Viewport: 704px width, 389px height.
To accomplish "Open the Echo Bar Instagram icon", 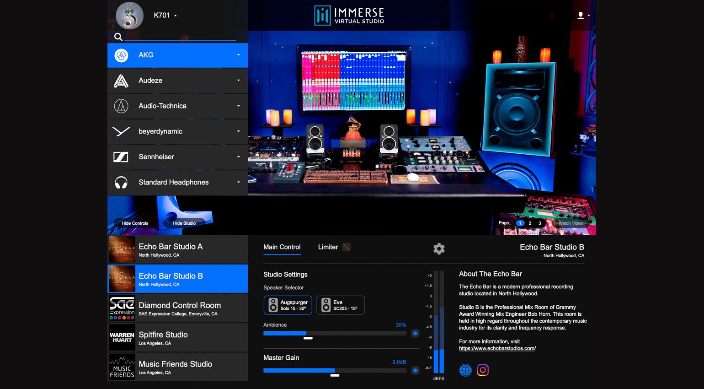I will tap(483, 370).
